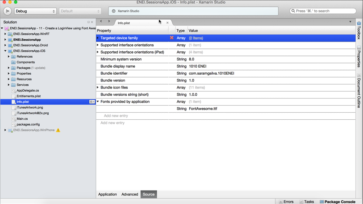Viewport: 363px width, 204px height.
Task: Click the indented Add new entry under Fonts
Action: pos(116,116)
